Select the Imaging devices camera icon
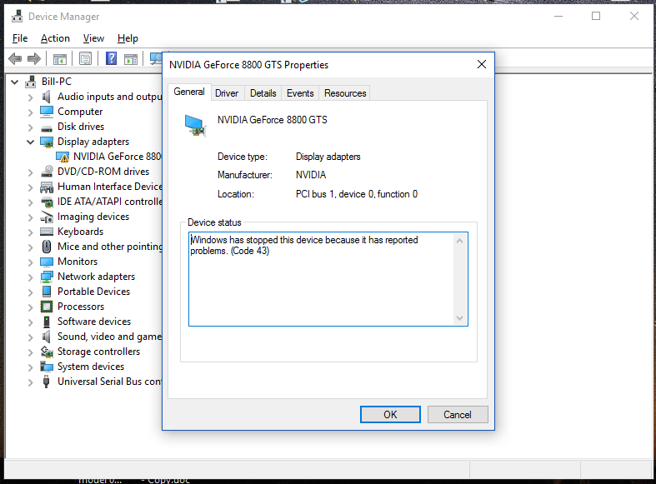 tap(47, 217)
